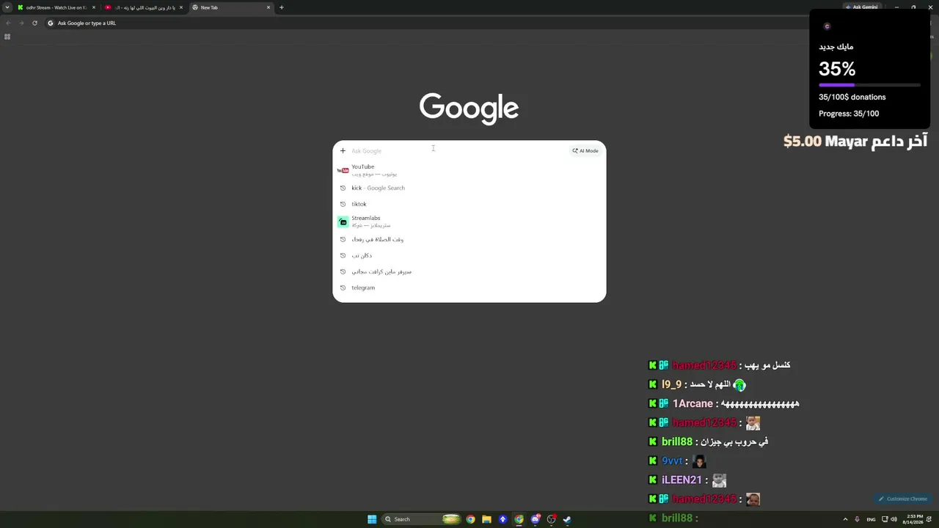
Task: Choose the YouTube suggestion
Action: pos(469,170)
